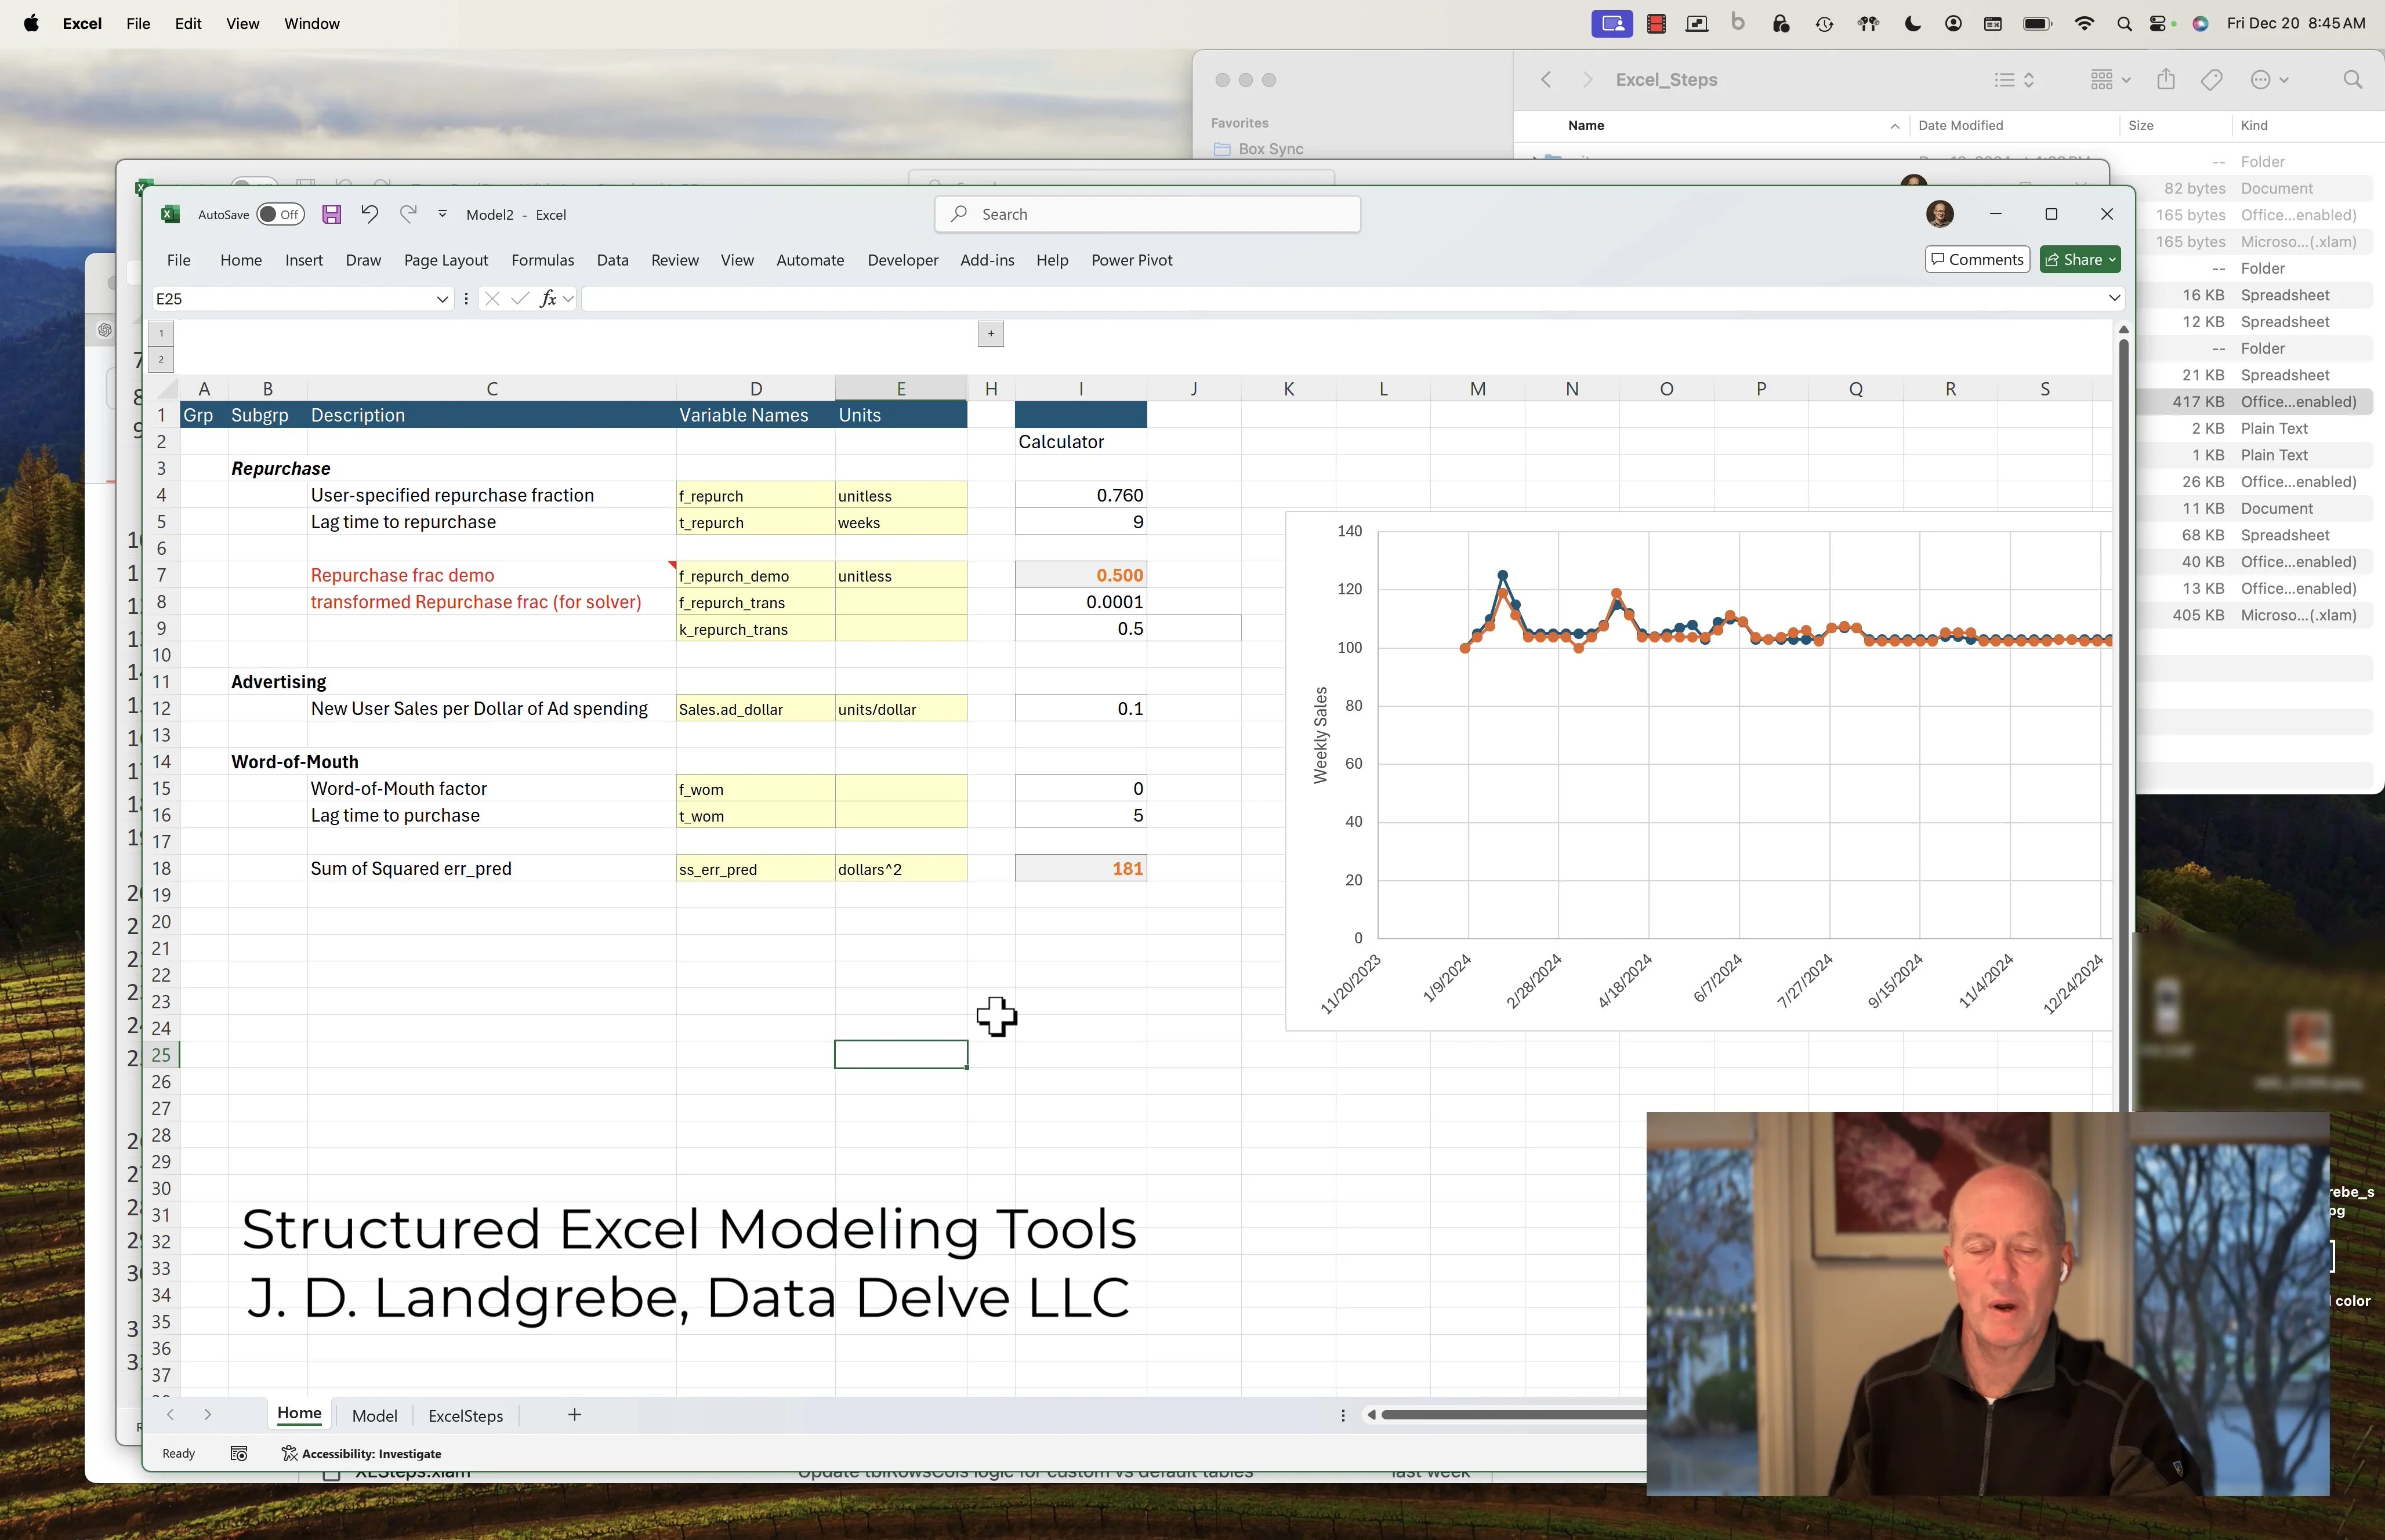Select the cell showing 181

click(1081, 868)
